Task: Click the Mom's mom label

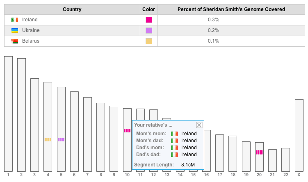Action: [x=151, y=134]
